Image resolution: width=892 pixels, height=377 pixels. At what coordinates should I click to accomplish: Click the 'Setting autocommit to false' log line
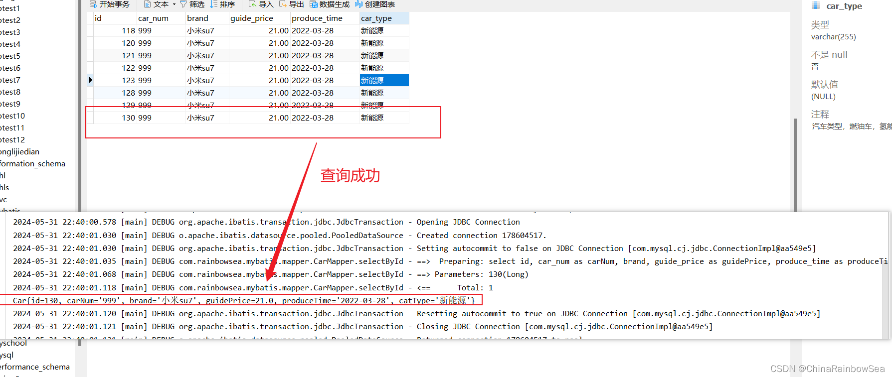tap(414, 249)
